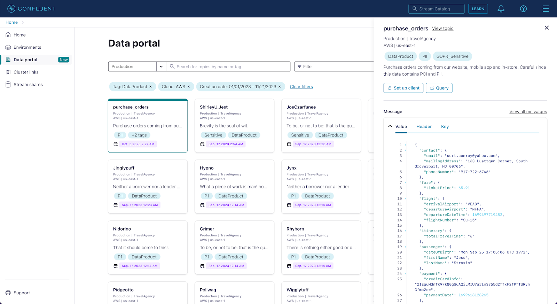
Task: Open the View all messages link
Action: 528,112
